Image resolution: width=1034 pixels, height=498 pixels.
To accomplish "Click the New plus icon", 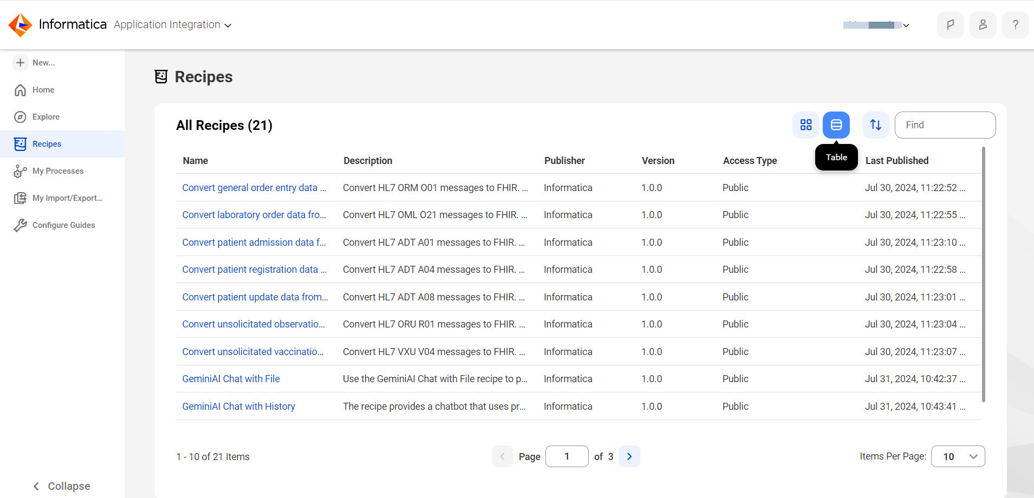I will (20, 63).
